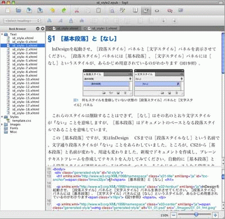Select id_style-9.xhtml in the tree
The image size is (225, 219).
point(25,75)
